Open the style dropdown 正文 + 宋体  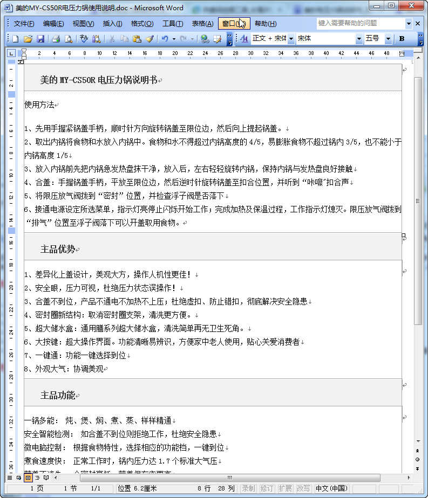tap(291, 39)
